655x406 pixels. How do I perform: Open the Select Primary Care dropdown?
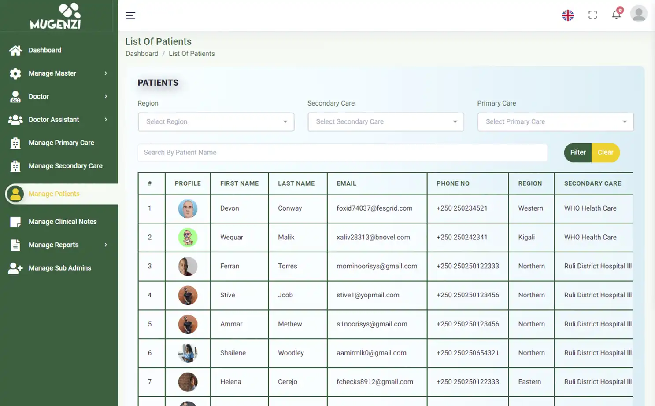[555, 122]
